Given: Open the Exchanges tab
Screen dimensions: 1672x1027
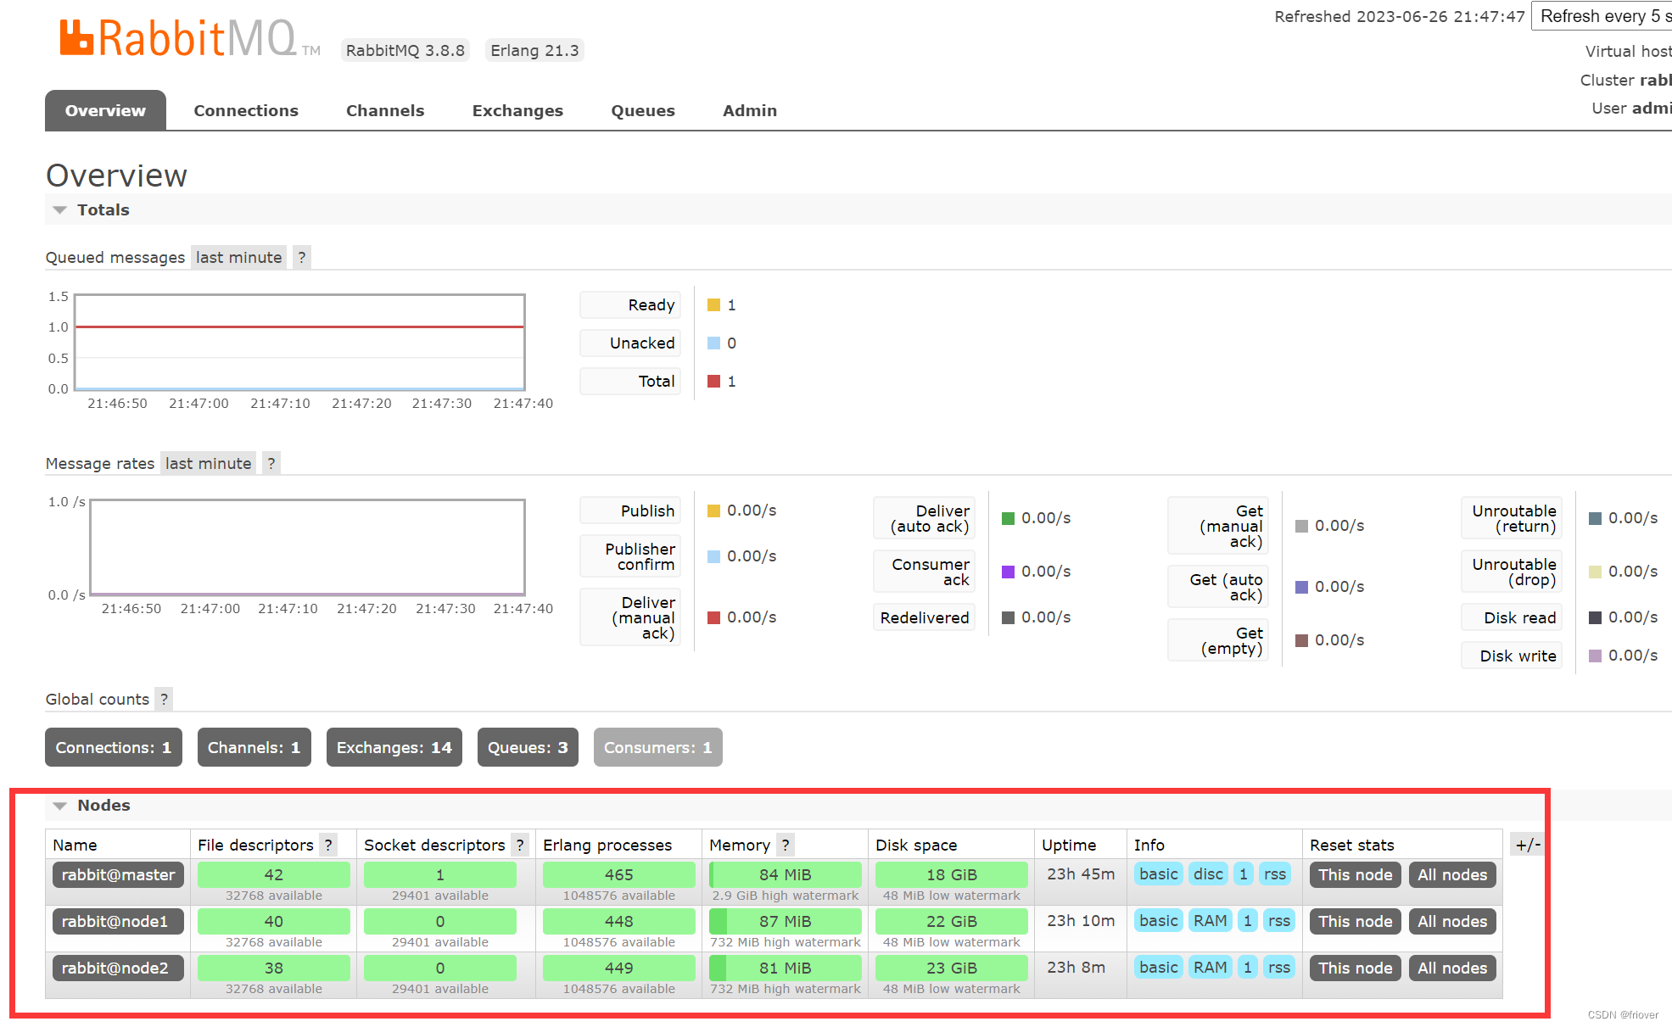Looking at the screenshot, I should pos(517,110).
